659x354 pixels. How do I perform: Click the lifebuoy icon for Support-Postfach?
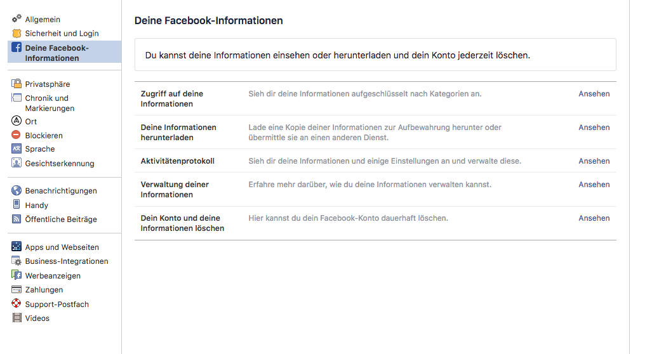pyautogui.click(x=17, y=304)
